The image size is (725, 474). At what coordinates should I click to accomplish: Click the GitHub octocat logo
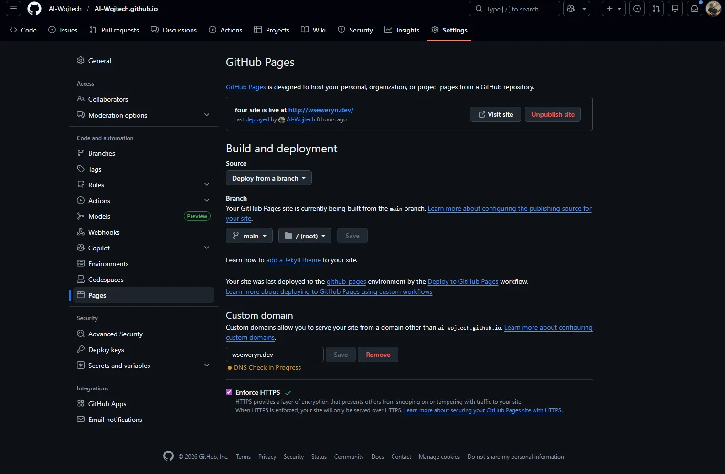[34, 9]
